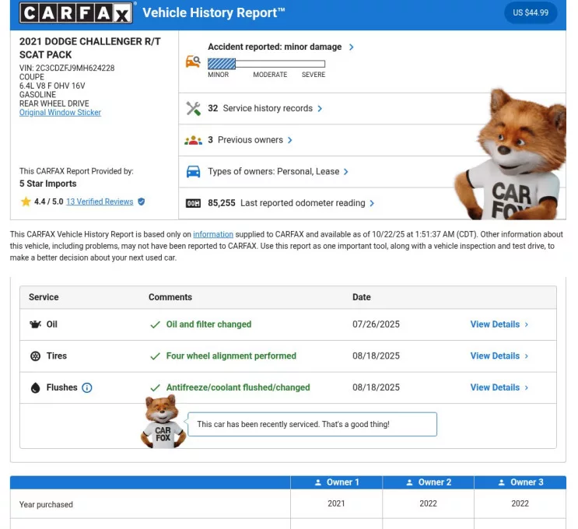Image resolution: width=578 pixels, height=529 pixels.
Task: Expand Accident reported minor damage chevron
Action: [x=352, y=47]
